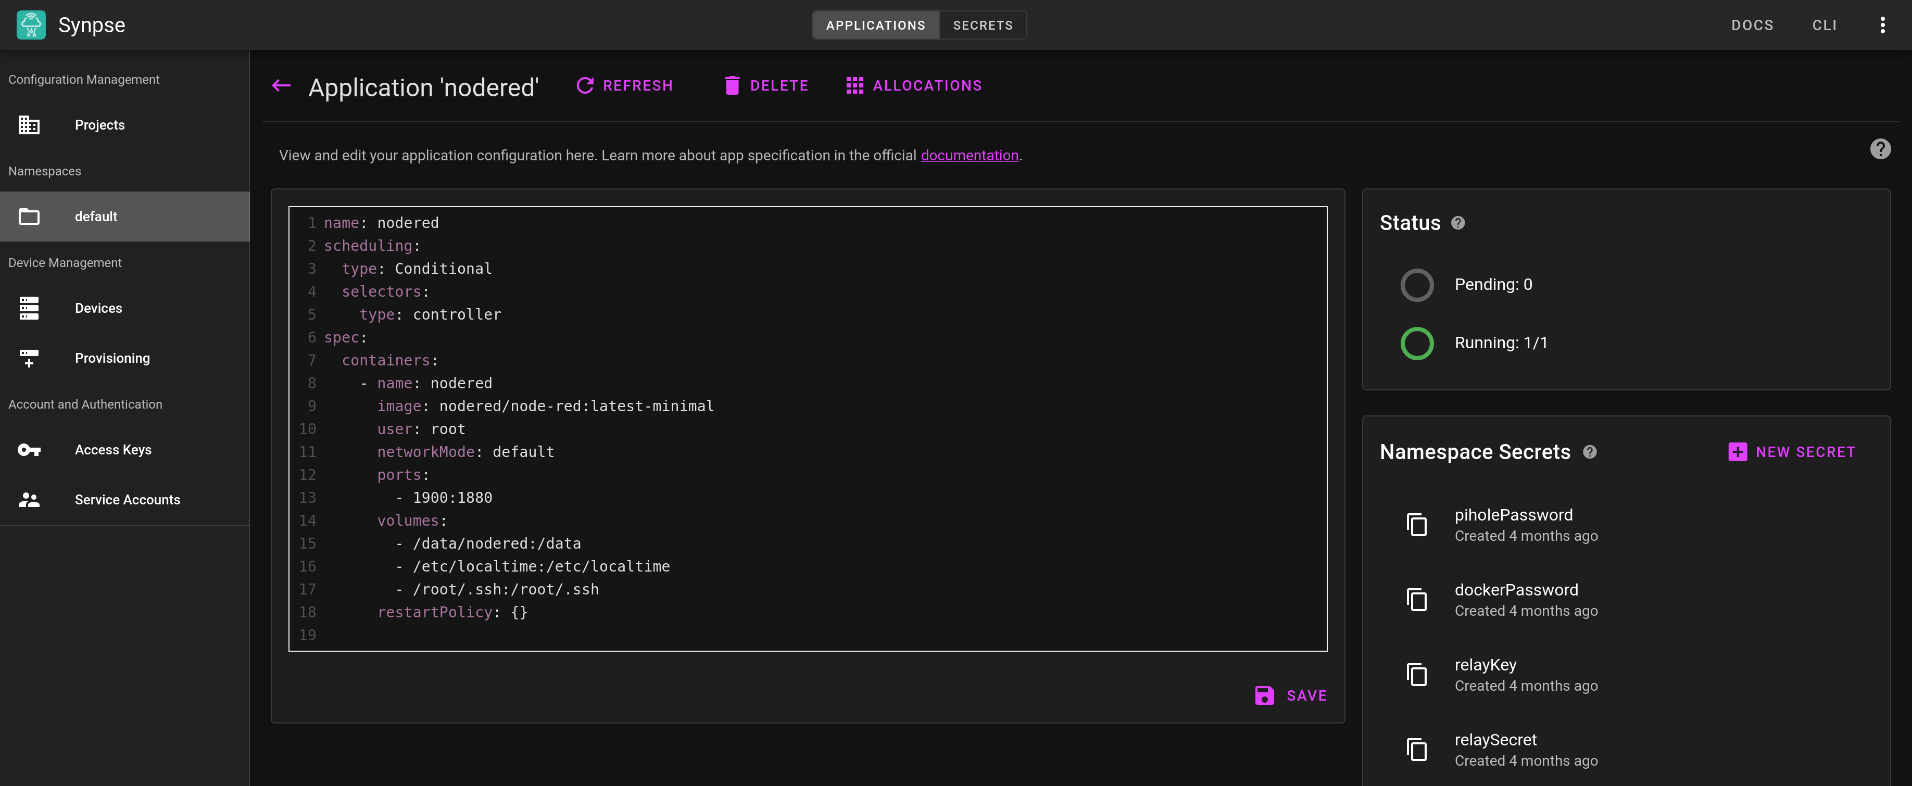This screenshot has width=1912, height=786.
Task: Copy the relaySecret secret reference
Action: (1416, 750)
